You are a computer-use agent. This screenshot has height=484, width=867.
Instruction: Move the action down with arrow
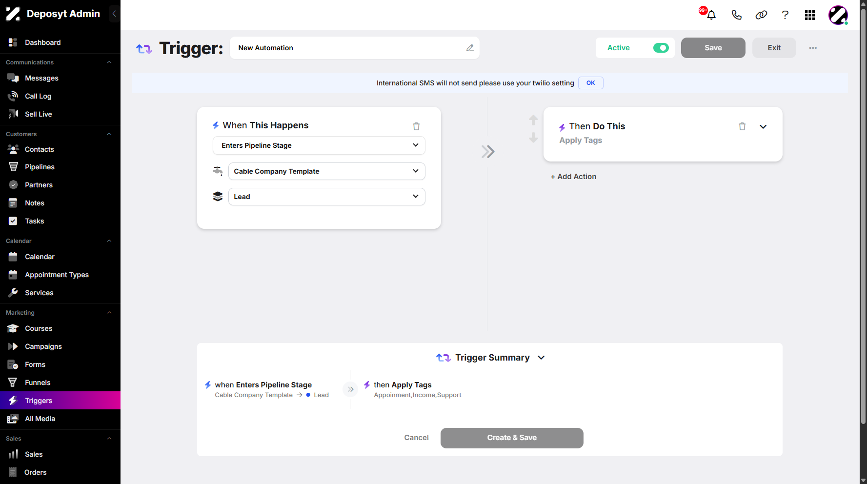pyautogui.click(x=533, y=138)
